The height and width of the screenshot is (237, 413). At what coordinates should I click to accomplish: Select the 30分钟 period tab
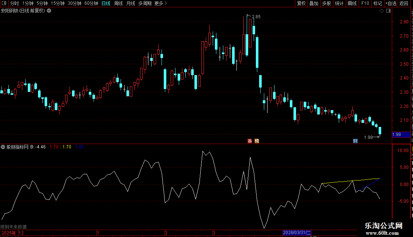pyautogui.click(x=75, y=3)
